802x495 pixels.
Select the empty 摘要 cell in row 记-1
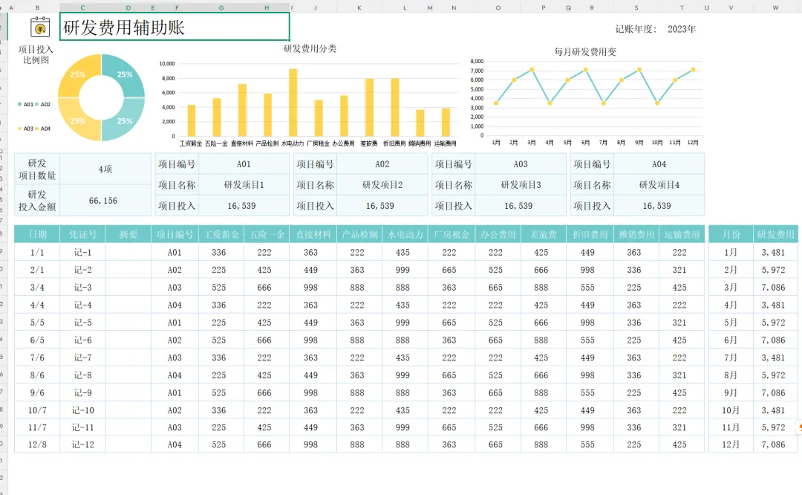(128, 253)
